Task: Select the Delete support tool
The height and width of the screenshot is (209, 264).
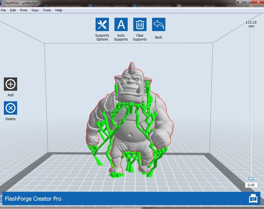Action: click(x=11, y=108)
